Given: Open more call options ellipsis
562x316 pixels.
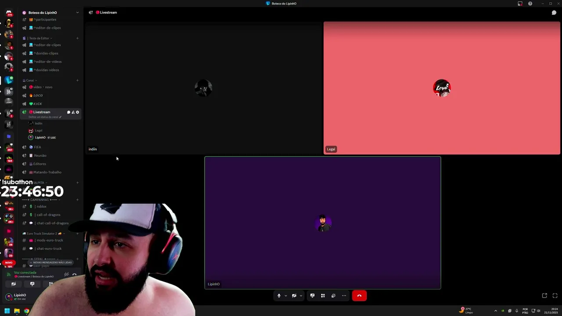Looking at the screenshot, I should (x=344, y=296).
